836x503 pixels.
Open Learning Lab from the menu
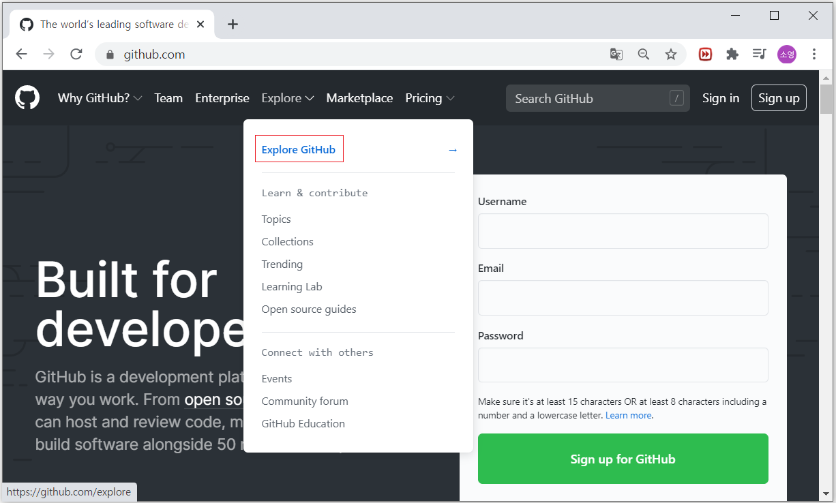tap(292, 286)
